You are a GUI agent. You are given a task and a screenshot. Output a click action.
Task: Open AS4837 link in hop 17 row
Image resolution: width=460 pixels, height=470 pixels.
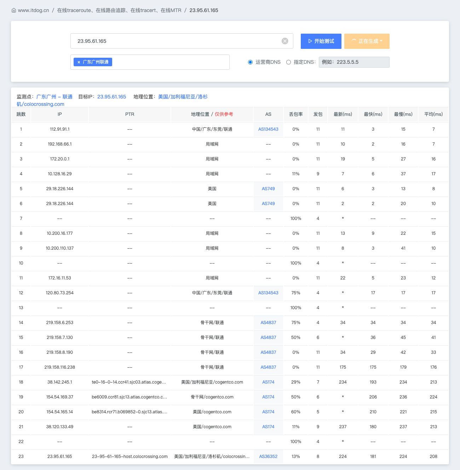point(268,367)
